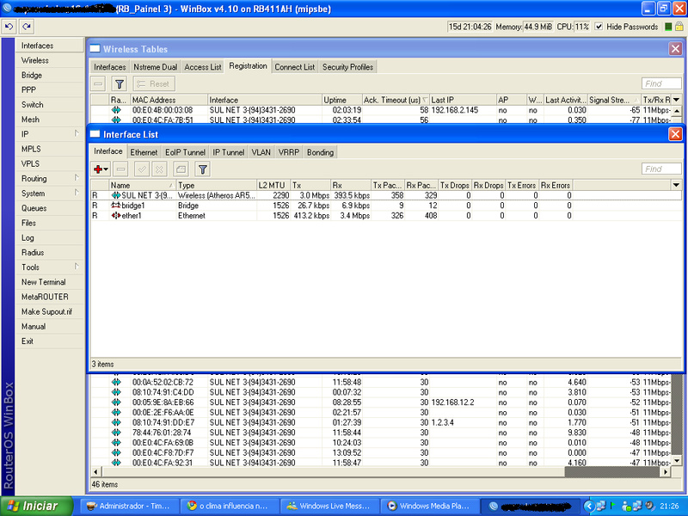Screen dimensions: 688x516
Task: Click the Find field in Interface List
Action: click(x=661, y=169)
